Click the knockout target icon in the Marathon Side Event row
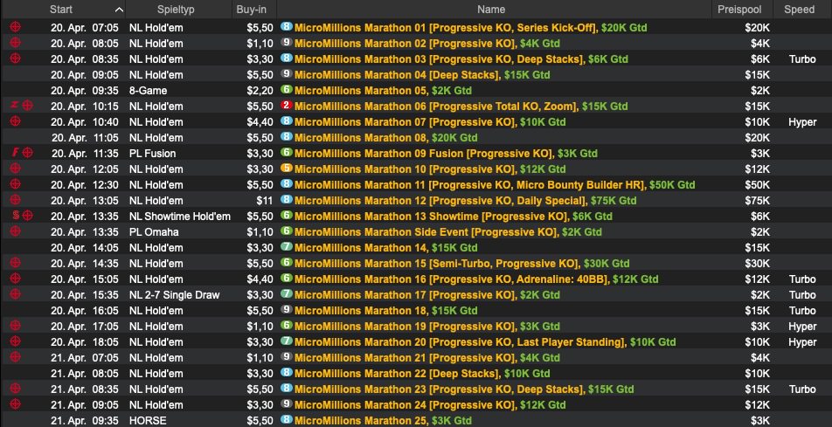Viewport: 832px width, 427px height. (16, 231)
